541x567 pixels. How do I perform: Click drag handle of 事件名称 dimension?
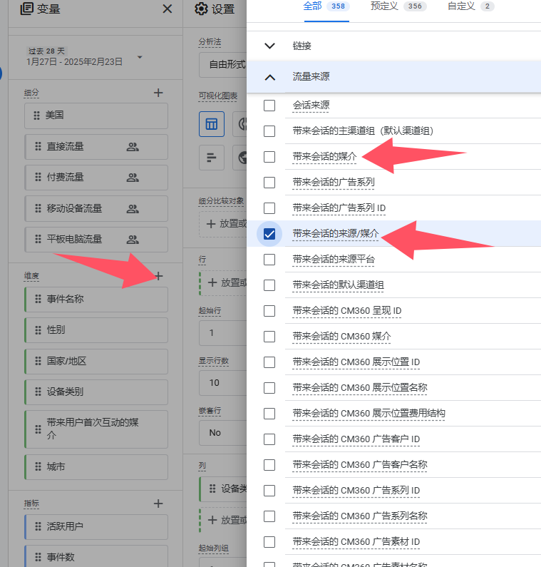point(38,299)
